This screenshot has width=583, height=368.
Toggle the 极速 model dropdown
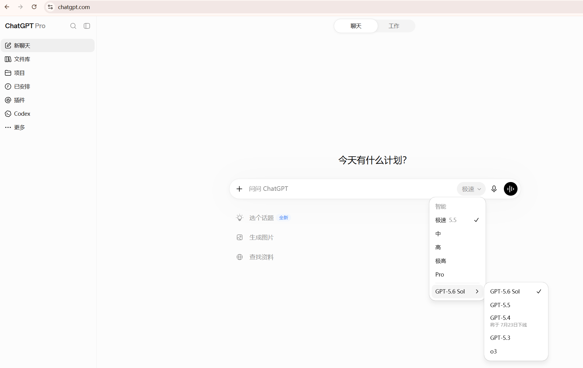click(471, 189)
